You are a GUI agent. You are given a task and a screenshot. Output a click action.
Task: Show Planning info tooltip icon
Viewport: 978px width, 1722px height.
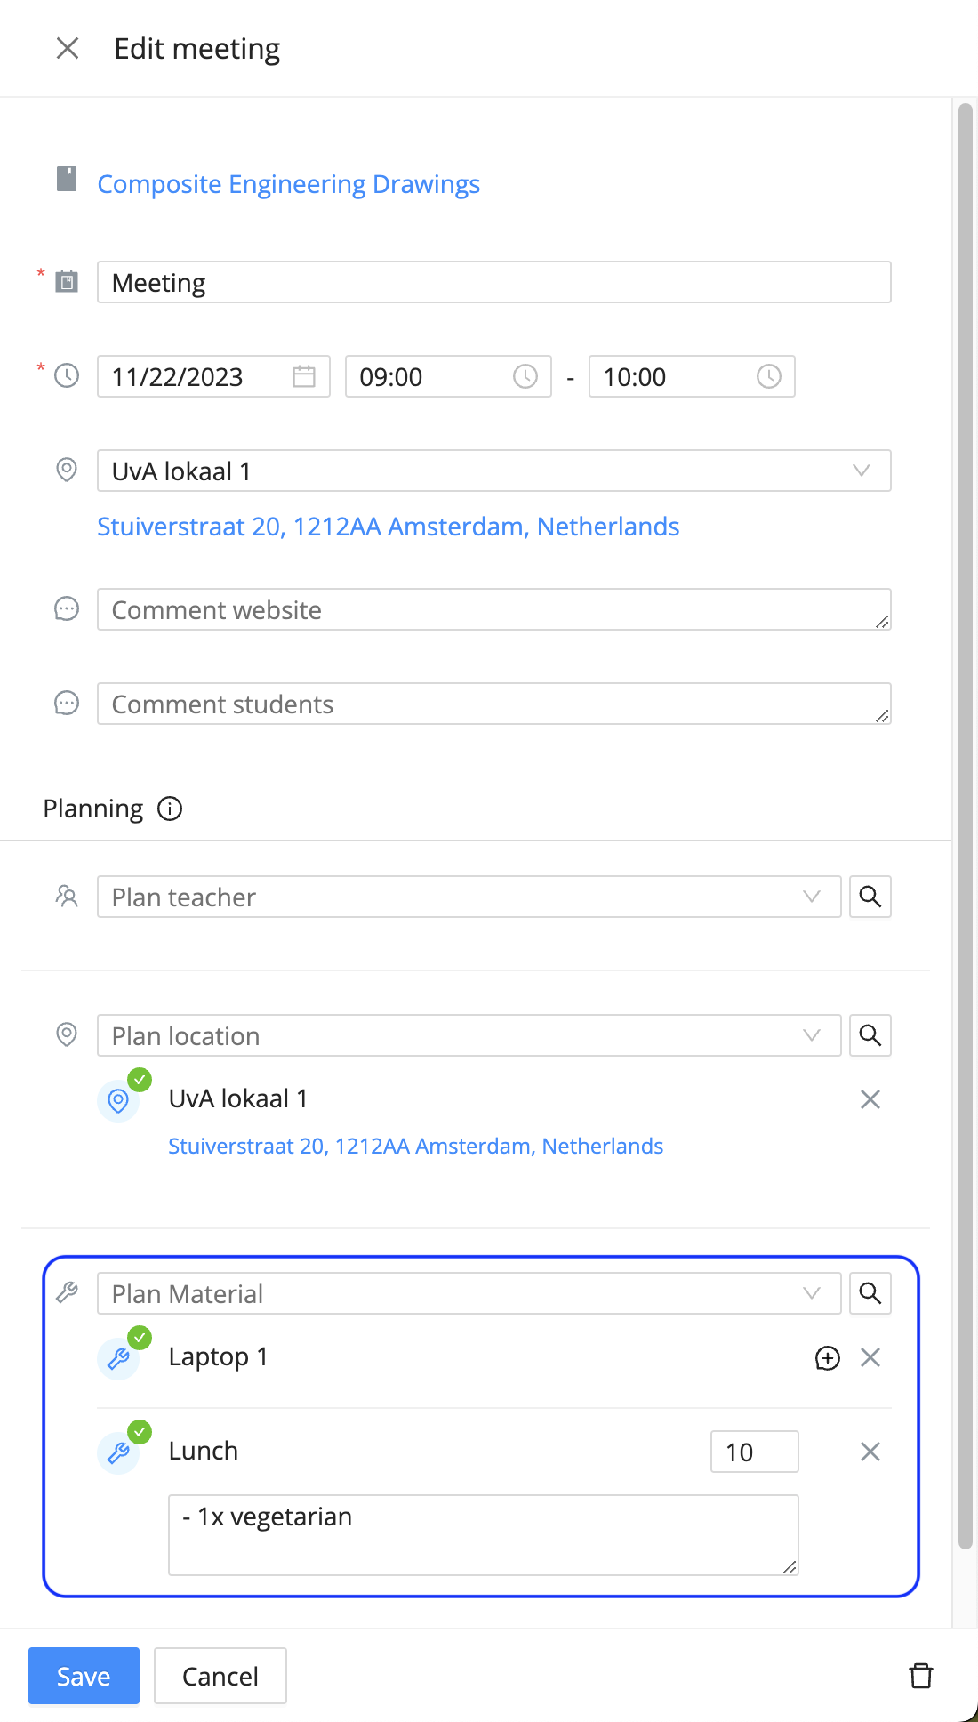coord(170,809)
